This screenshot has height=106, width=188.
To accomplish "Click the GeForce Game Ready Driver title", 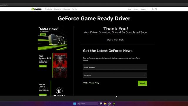I will (94, 19).
